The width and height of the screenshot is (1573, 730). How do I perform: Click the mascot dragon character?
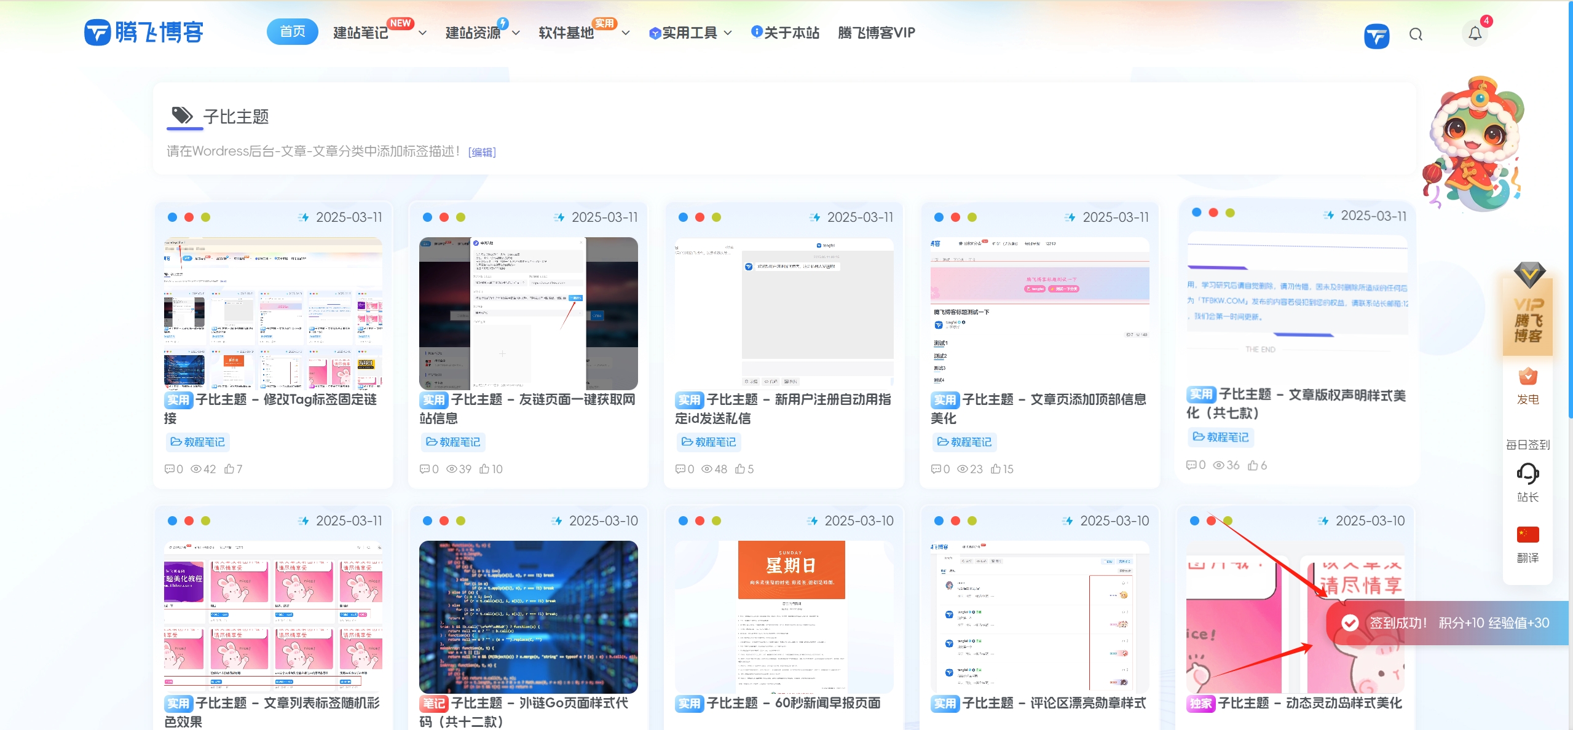click(x=1473, y=144)
